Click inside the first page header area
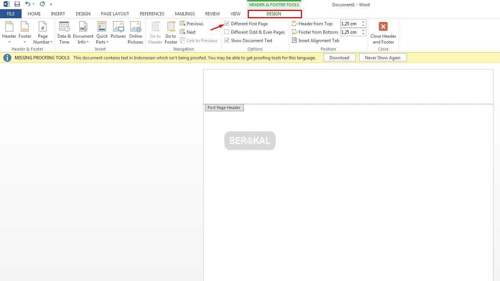Screen dimensions: 500x281 pyautogui.click(x=348, y=87)
